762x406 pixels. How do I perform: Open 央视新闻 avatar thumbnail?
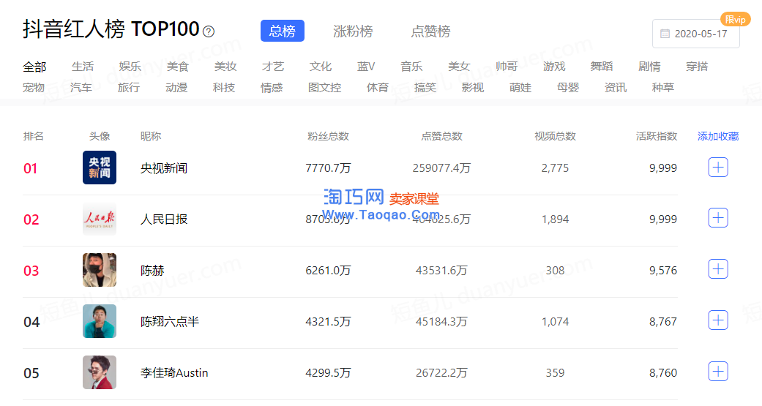coord(100,168)
